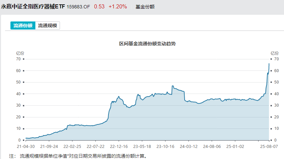Click the x-axis date 23-10-16
This screenshot has height=159, width=284.
click(165, 147)
